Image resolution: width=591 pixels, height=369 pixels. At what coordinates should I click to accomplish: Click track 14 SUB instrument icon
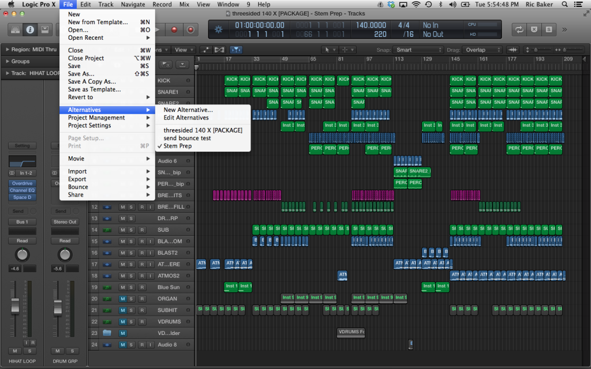107,229
